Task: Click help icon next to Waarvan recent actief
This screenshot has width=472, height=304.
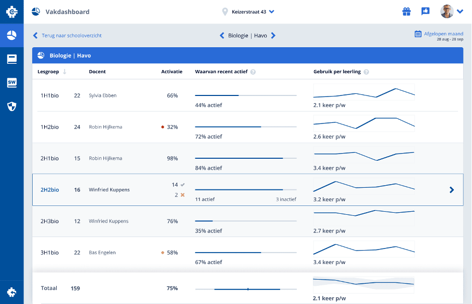Action: (x=253, y=72)
